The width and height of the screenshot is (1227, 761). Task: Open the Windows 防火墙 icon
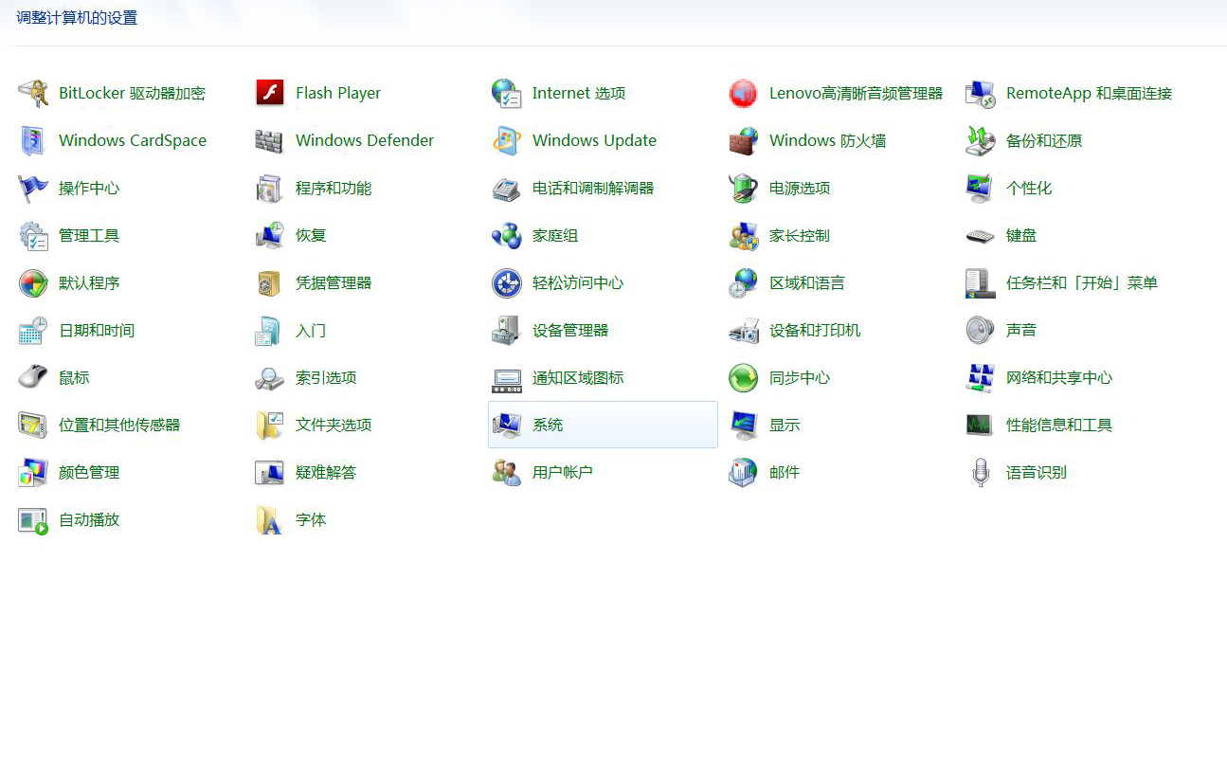744,140
